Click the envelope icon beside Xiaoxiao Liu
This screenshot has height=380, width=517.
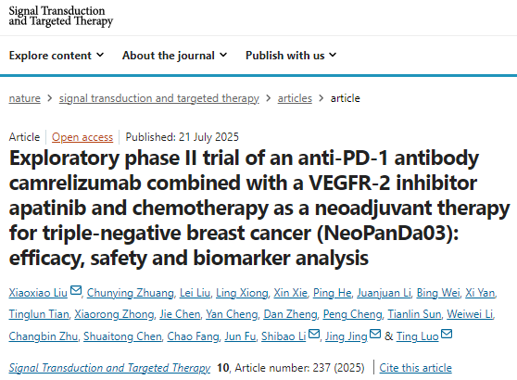pos(76,290)
